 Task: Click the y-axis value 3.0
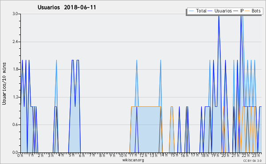(x=15, y=14)
